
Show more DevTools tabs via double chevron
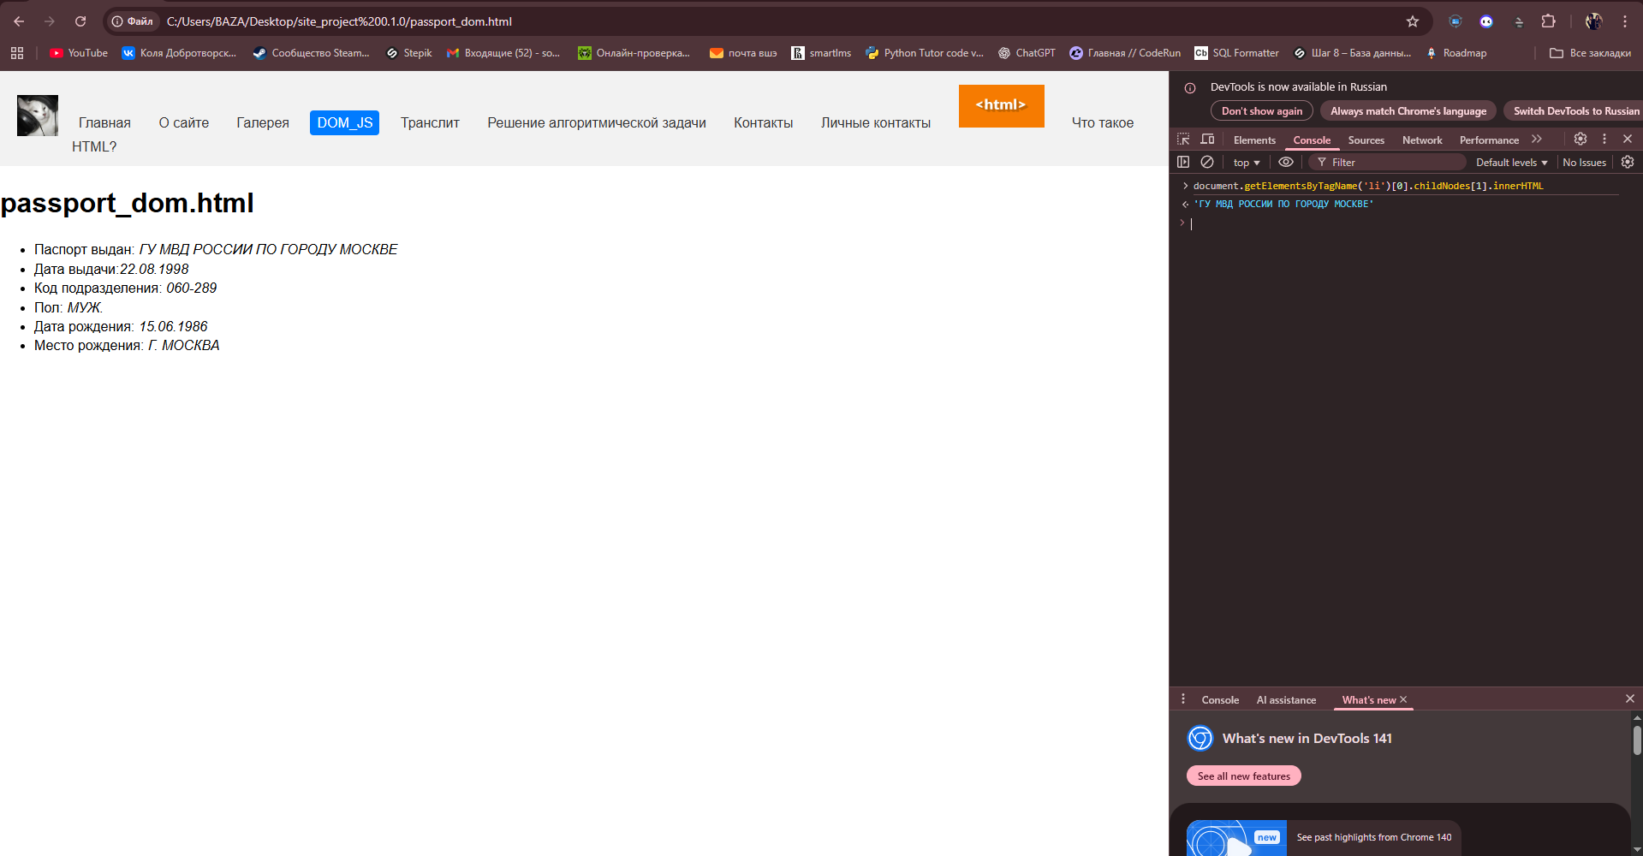[x=1537, y=139]
